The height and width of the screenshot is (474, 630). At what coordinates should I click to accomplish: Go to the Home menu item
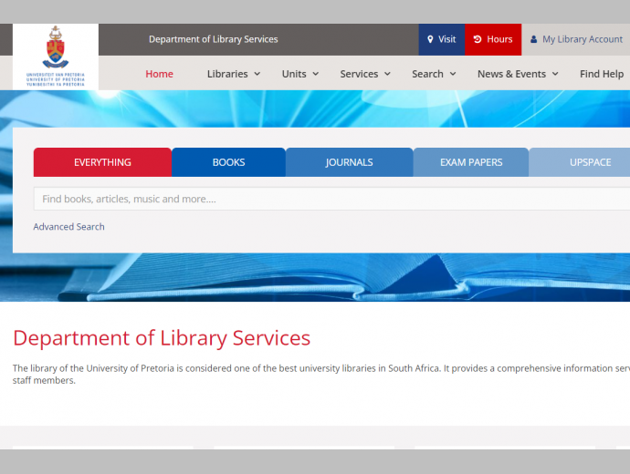pos(159,74)
